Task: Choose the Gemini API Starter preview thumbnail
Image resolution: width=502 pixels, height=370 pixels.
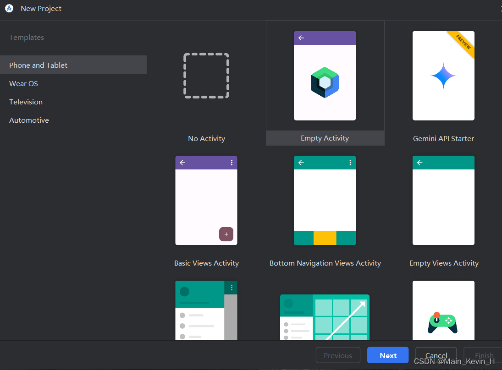Action: click(443, 76)
